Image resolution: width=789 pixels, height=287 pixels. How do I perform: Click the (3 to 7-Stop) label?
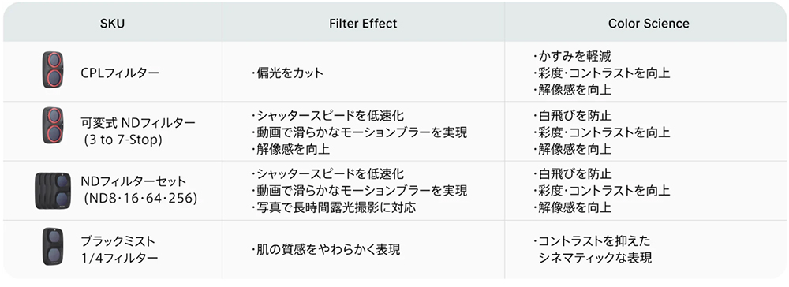coord(123,140)
